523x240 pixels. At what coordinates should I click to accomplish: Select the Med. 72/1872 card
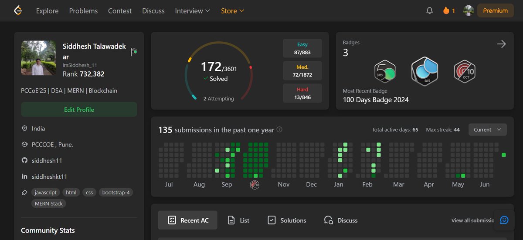tap(302, 71)
